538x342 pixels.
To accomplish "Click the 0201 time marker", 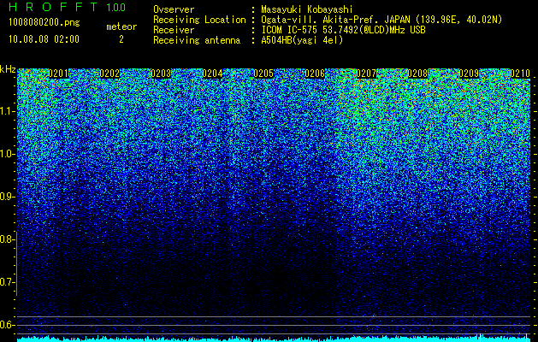I will (x=58, y=74).
